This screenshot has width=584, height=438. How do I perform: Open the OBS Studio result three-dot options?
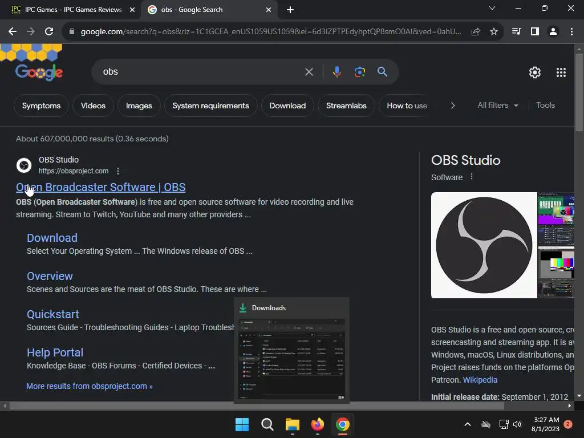(118, 171)
